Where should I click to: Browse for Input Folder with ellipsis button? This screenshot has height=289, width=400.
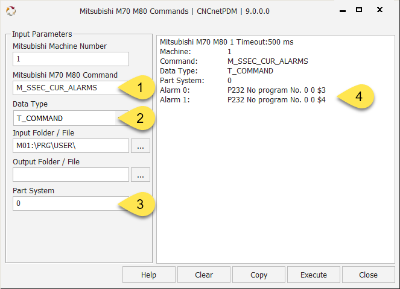coord(141,146)
